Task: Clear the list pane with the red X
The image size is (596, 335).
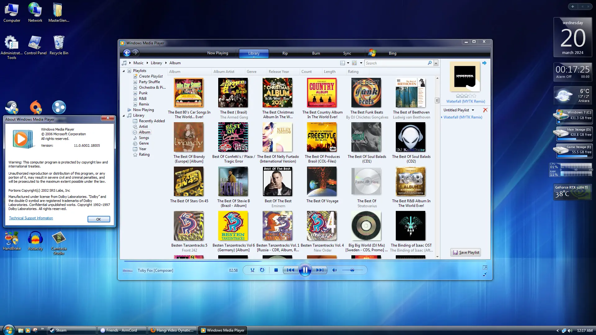Action: [x=485, y=110]
